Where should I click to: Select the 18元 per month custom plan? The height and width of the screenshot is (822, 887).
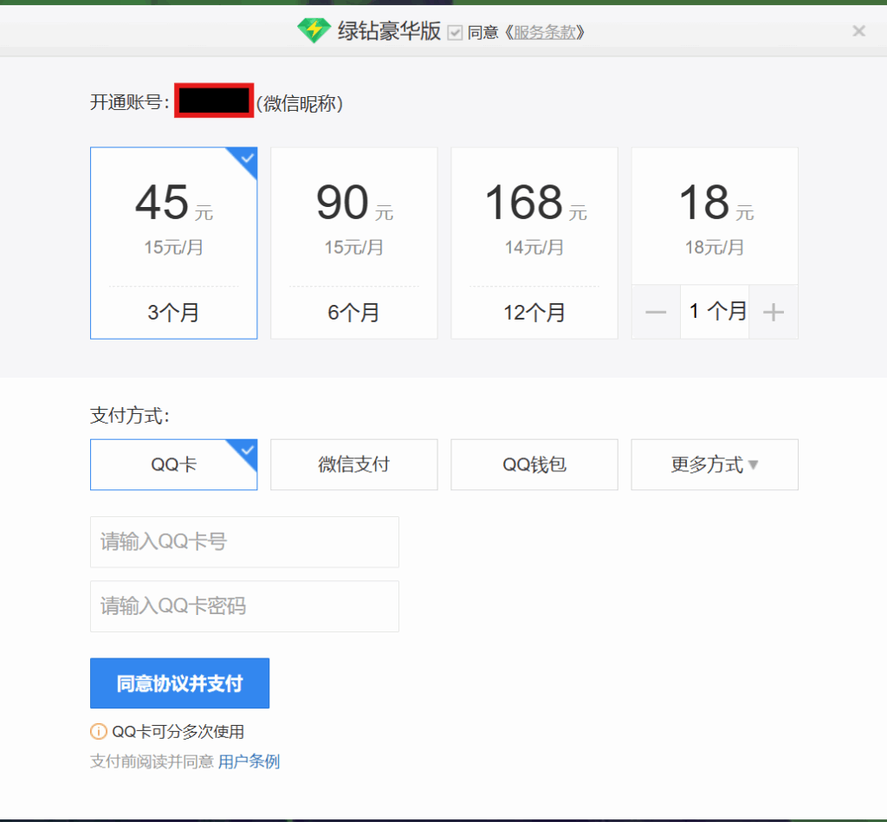714,217
